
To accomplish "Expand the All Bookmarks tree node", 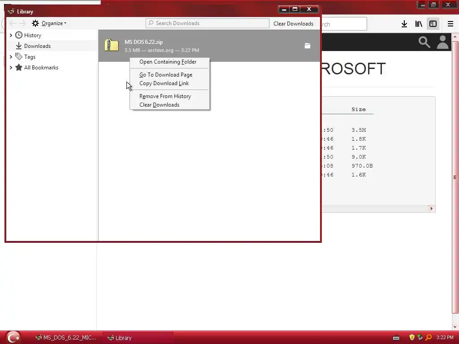I will [11, 68].
